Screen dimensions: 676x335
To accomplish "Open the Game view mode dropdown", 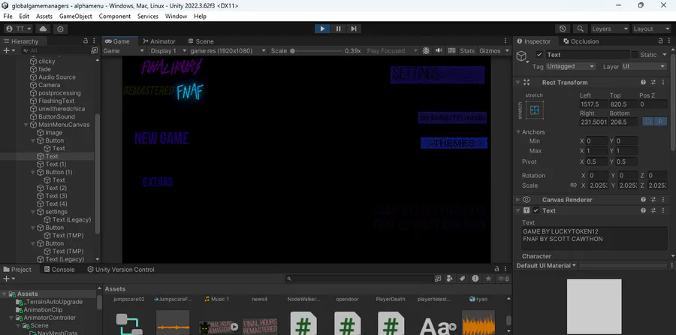I will (124, 51).
